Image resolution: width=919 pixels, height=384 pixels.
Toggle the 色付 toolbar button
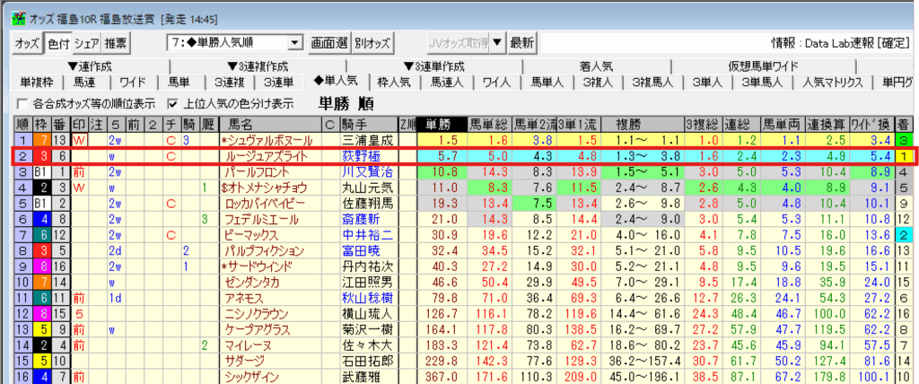[x=57, y=43]
